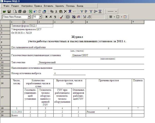
Task: Click the black X delete icon
Action: tap(65, 12)
